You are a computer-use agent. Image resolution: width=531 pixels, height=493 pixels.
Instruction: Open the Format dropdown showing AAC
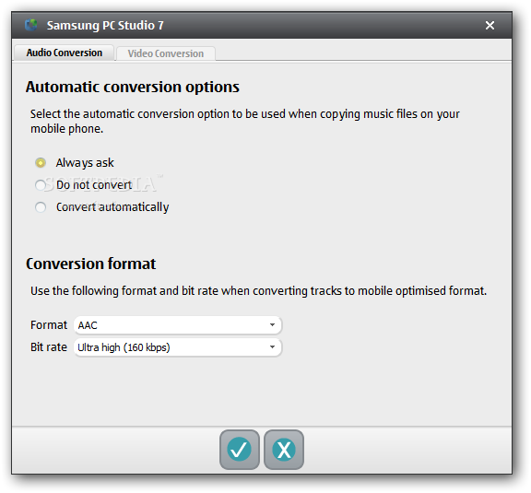tap(178, 325)
